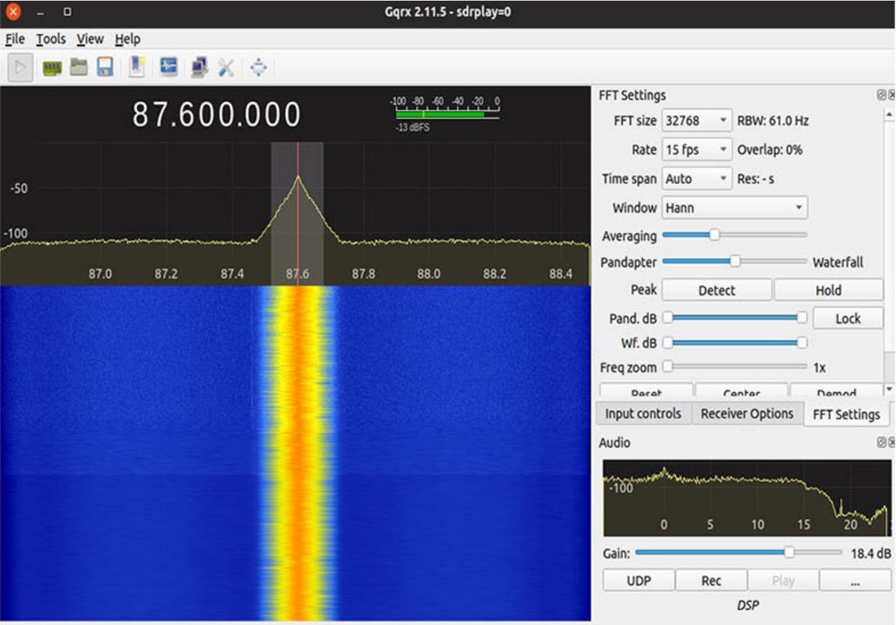Expand the Rate dropdown showing 15 fps
This screenshot has width=896, height=625.
pos(696,150)
